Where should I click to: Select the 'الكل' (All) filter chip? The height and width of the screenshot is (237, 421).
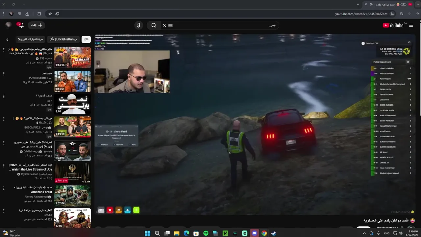click(x=86, y=39)
